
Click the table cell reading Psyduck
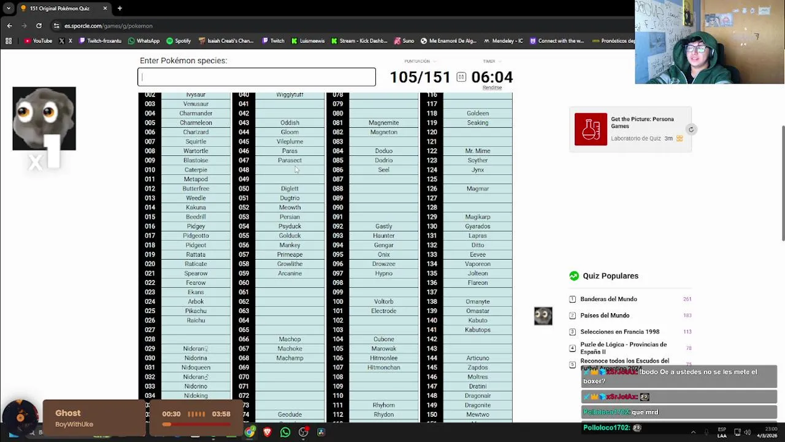click(x=289, y=226)
